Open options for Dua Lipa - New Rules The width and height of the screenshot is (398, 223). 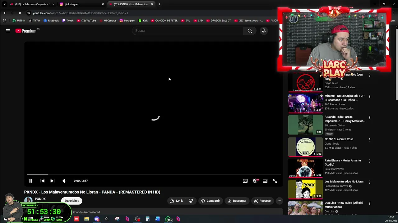pos(370,203)
